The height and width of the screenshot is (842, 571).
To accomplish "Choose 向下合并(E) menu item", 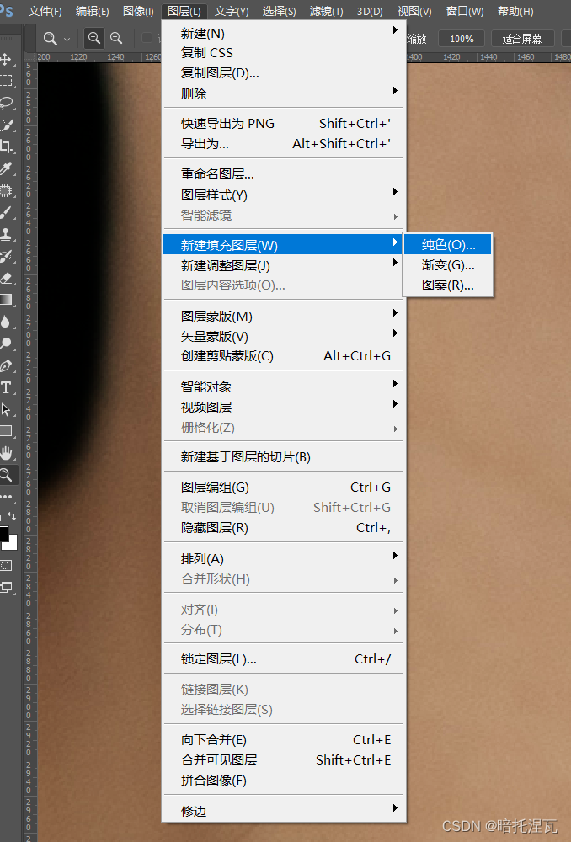I will (284, 740).
